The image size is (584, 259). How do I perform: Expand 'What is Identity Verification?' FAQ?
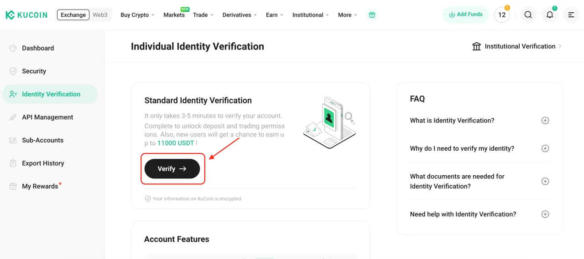pyautogui.click(x=545, y=121)
